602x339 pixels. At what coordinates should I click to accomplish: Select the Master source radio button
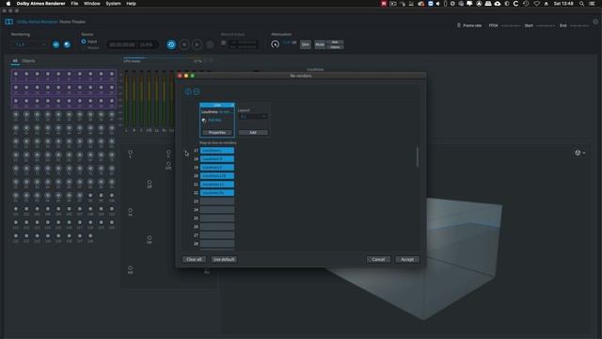(84, 48)
